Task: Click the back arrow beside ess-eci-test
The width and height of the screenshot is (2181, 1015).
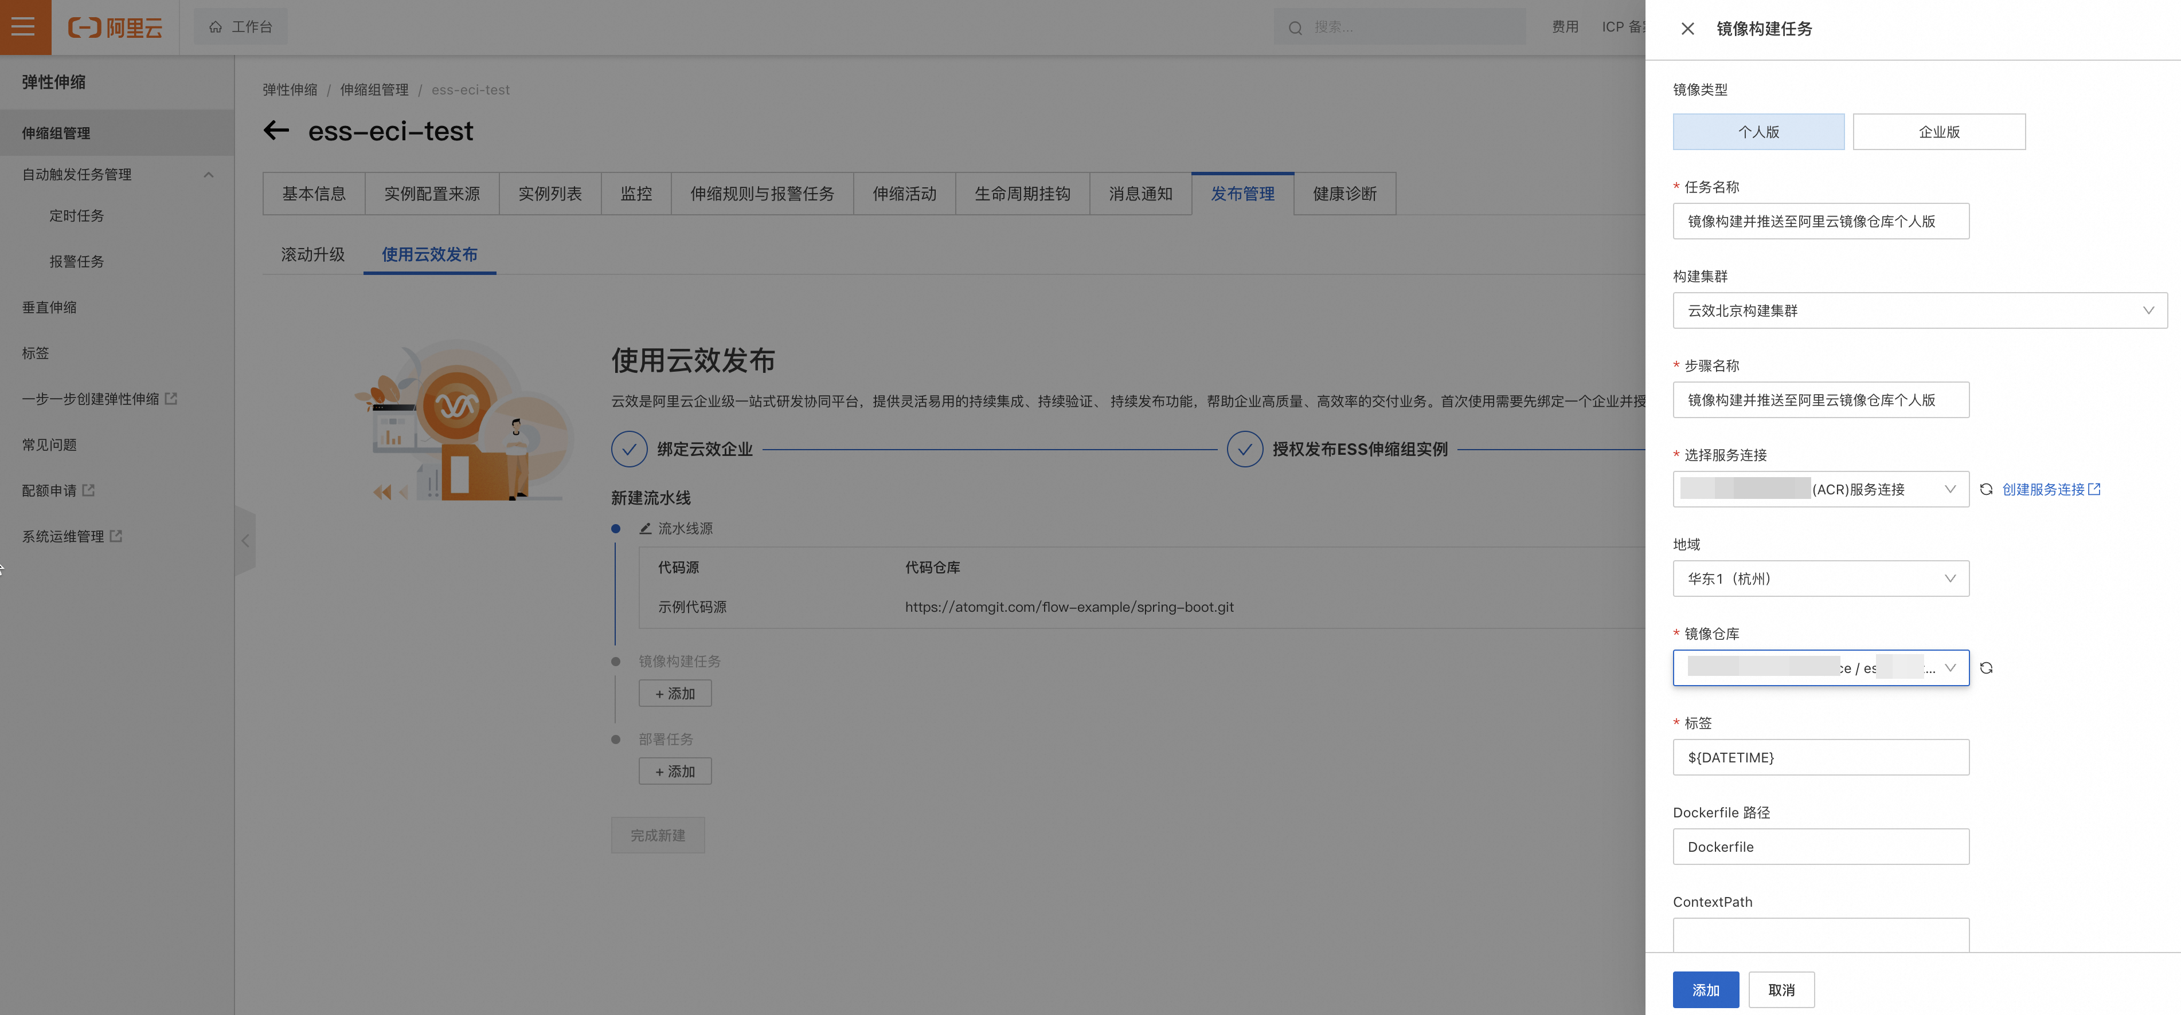Action: tap(276, 130)
